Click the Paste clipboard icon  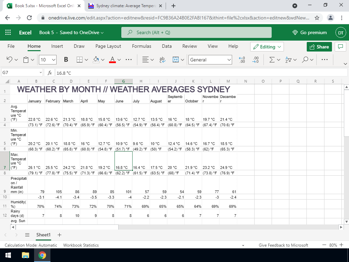point(26,60)
